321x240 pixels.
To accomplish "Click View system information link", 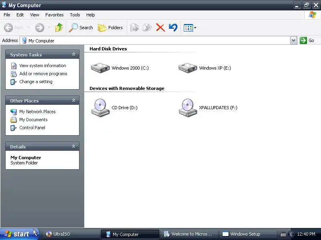I will [x=43, y=66].
